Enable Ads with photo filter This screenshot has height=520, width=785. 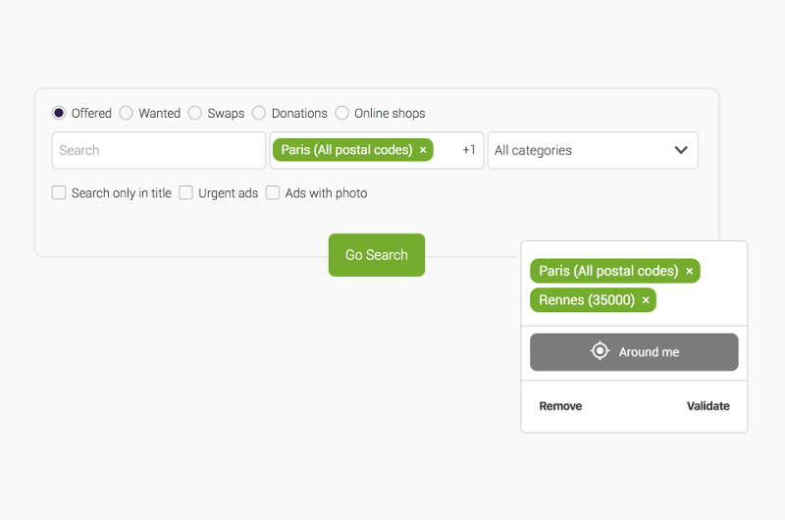coord(273,193)
